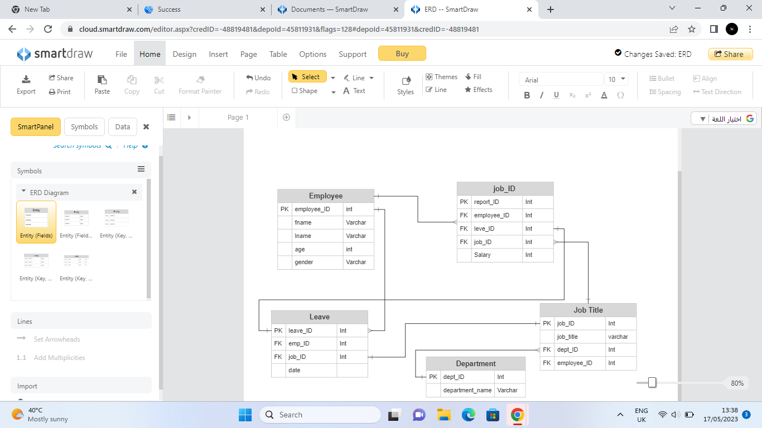Click the Fill bucket option
This screenshot has width=762, height=428.
click(473, 77)
